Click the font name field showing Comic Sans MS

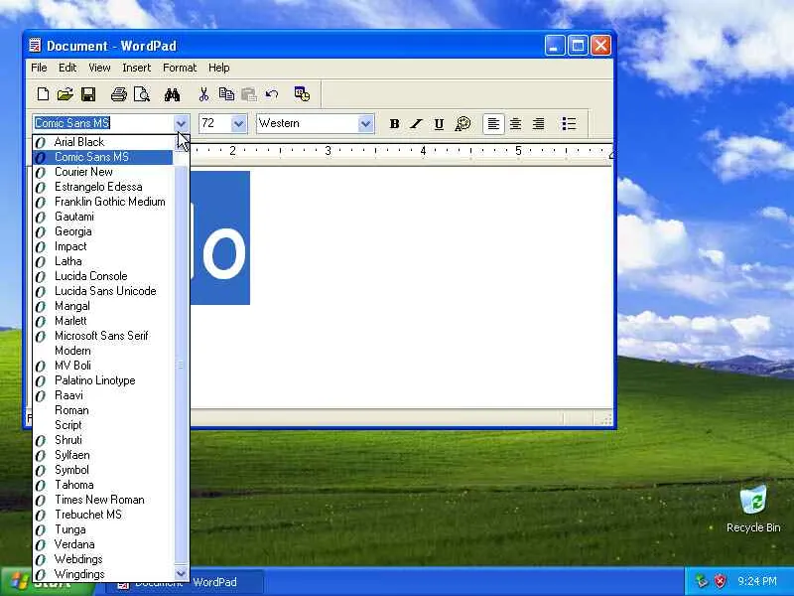click(x=103, y=123)
